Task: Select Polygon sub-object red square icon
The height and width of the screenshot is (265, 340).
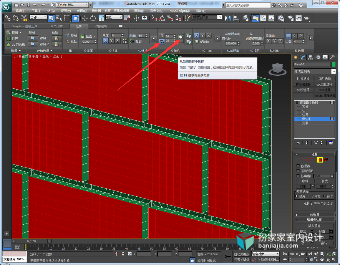Action: [x=320, y=160]
